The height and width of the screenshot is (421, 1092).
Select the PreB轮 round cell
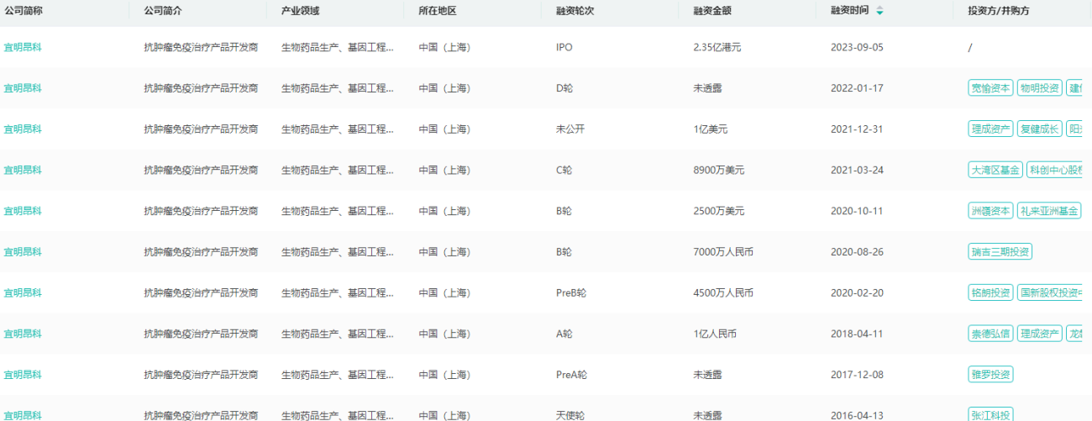pos(571,293)
